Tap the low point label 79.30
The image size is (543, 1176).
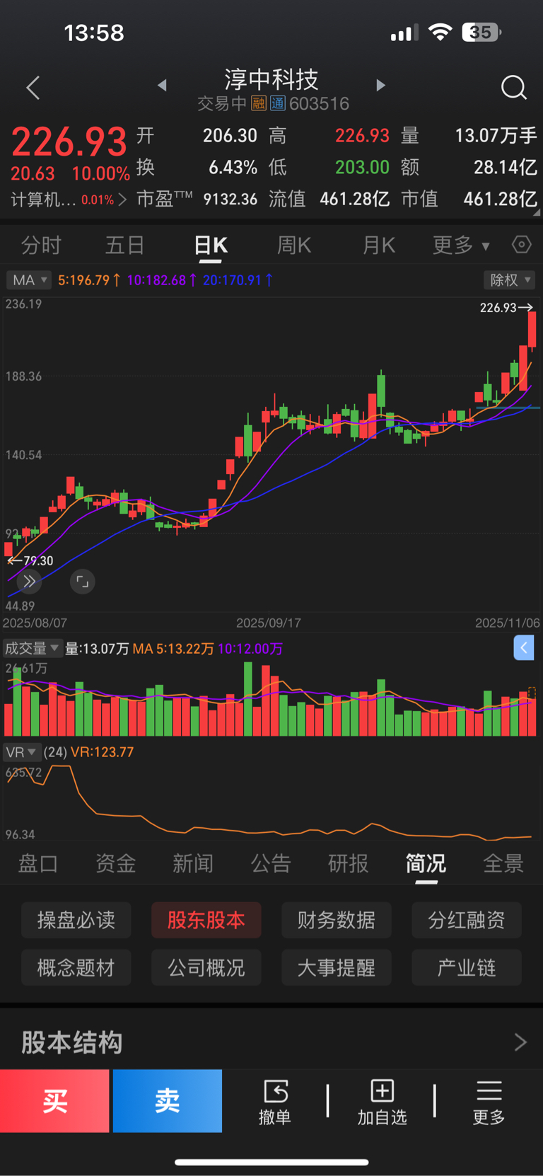click(x=38, y=560)
